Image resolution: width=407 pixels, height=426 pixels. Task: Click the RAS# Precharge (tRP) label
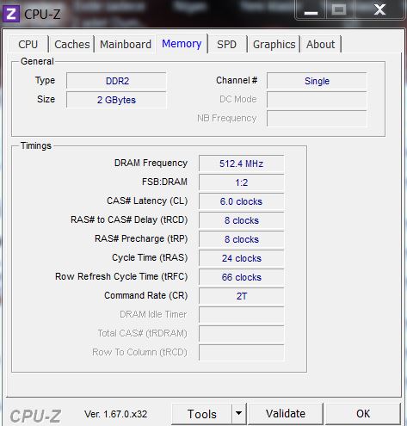coord(141,238)
